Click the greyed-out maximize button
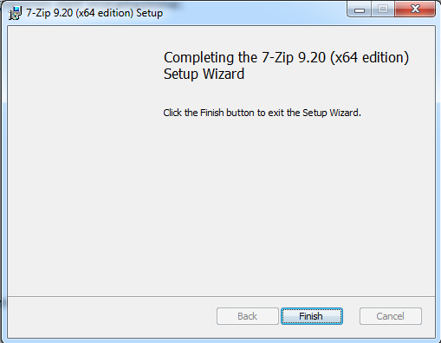 pos(383,10)
